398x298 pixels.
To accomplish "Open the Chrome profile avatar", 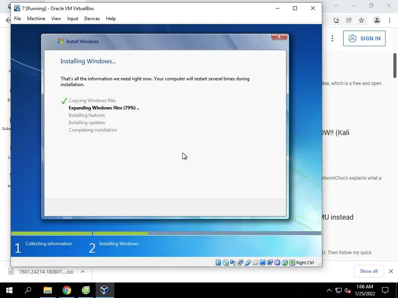I will click(x=377, y=20).
